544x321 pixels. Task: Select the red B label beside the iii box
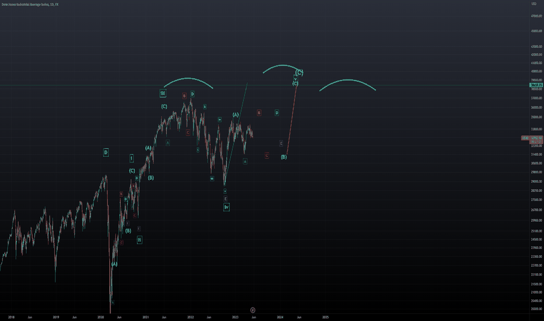point(184,96)
